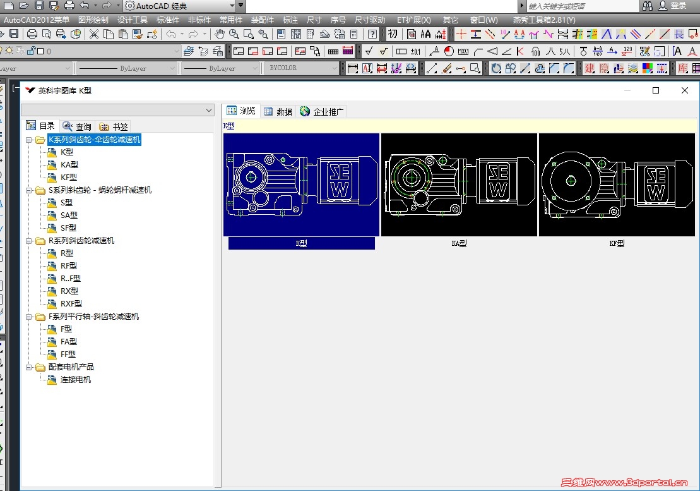
Task: Open the AutoCAD2012菜单 menu
Action: pyautogui.click(x=37, y=20)
